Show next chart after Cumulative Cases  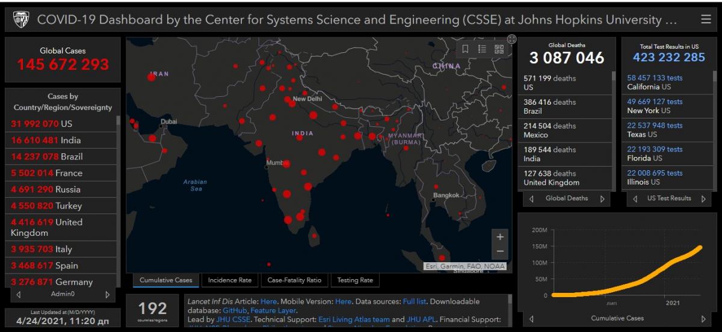click(703, 319)
